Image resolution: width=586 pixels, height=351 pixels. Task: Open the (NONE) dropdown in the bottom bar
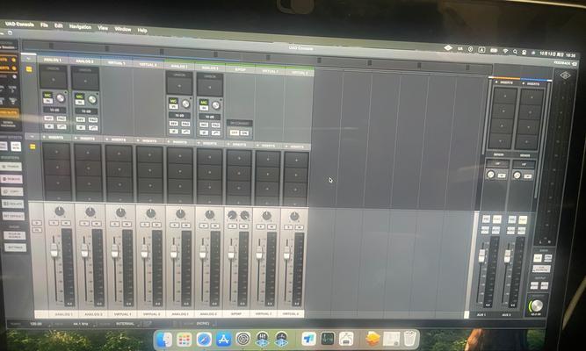[202, 324]
